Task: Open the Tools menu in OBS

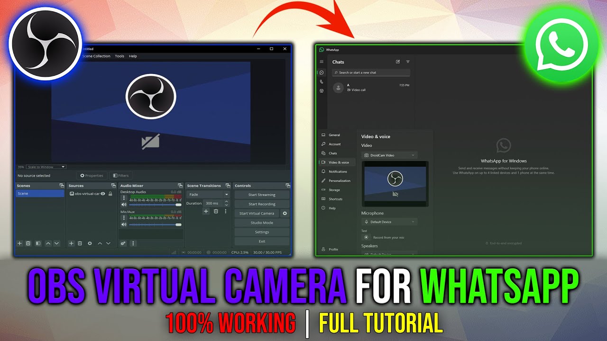Action: (x=120, y=56)
